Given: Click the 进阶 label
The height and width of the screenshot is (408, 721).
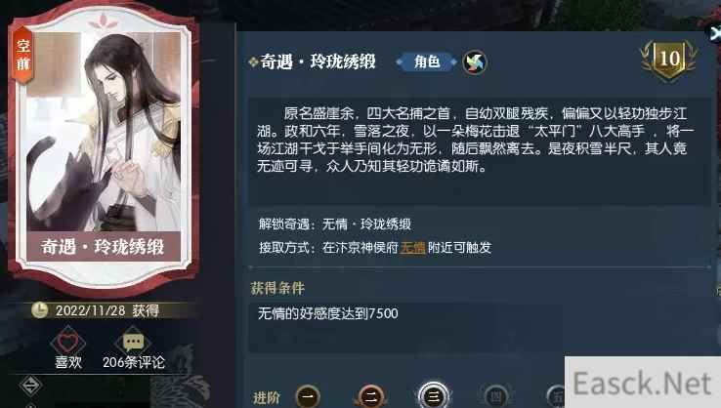Looking at the screenshot, I should 267,397.
